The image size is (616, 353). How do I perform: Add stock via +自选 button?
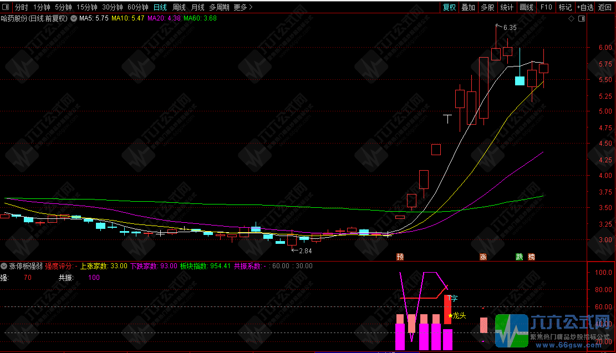(586, 7)
